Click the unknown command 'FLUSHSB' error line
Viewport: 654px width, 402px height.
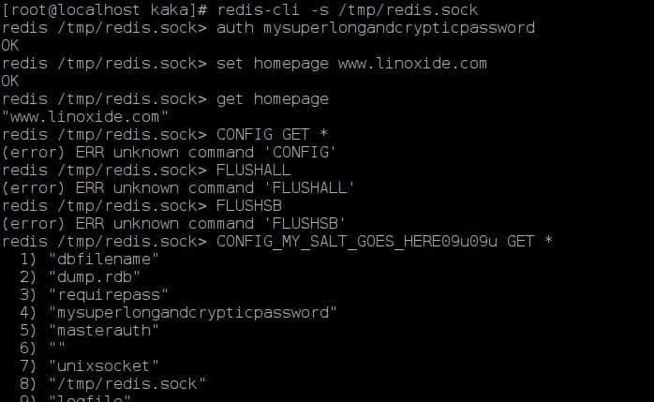pos(174,223)
